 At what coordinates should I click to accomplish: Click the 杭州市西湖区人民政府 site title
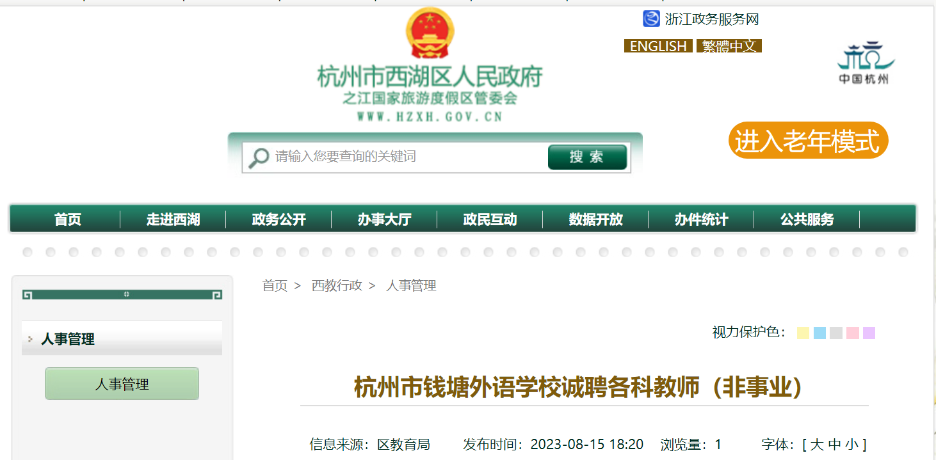[x=430, y=77]
